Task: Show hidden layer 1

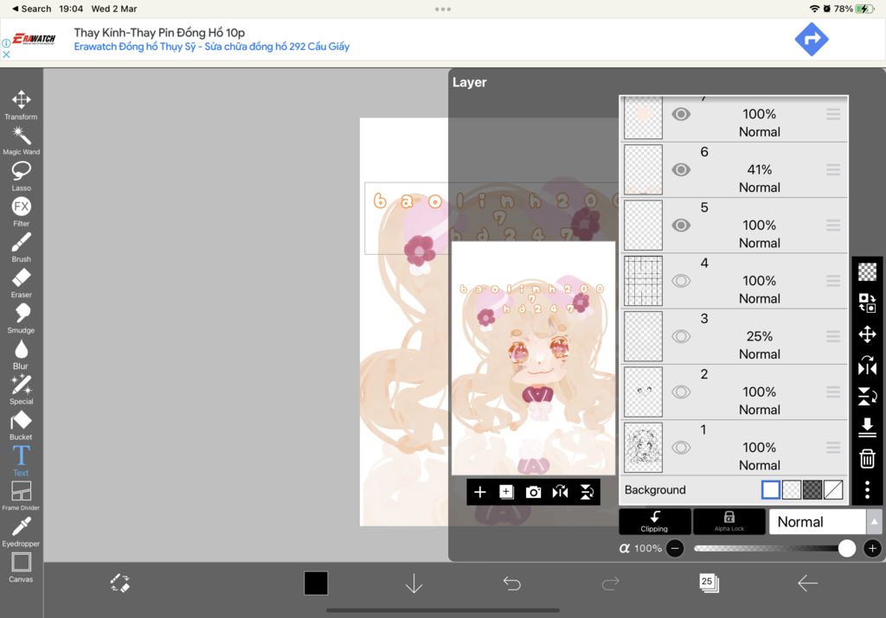Action: 681,448
